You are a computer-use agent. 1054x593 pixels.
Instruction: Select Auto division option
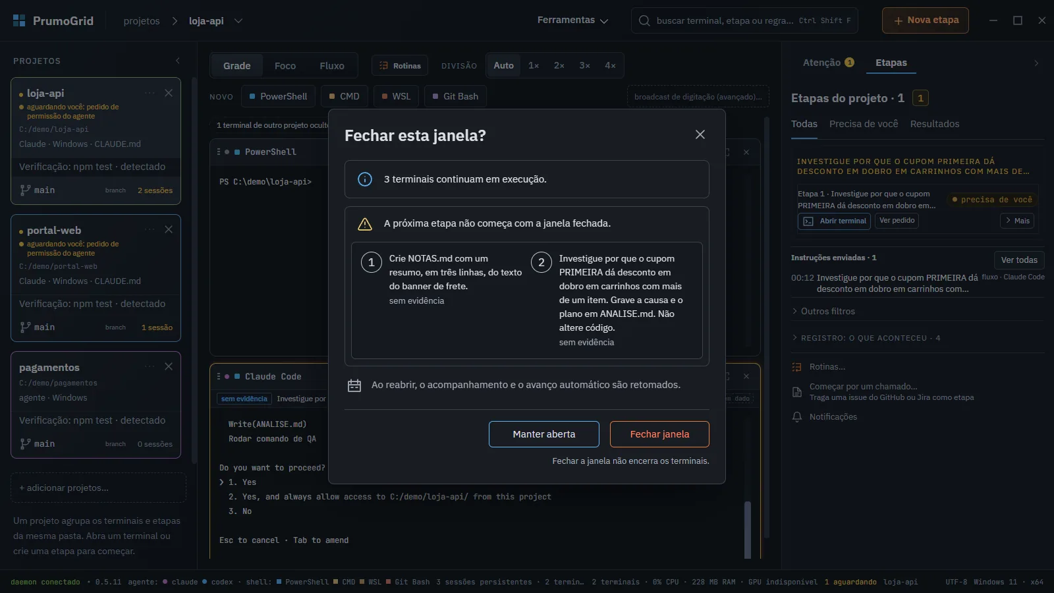(x=503, y=65)
